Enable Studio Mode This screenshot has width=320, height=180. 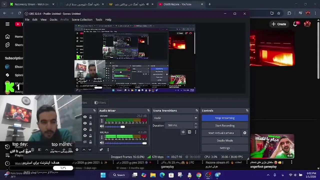225,140
